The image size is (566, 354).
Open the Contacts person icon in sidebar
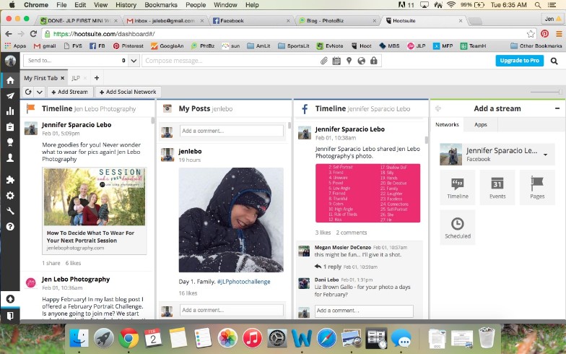(x=10, y=157)
